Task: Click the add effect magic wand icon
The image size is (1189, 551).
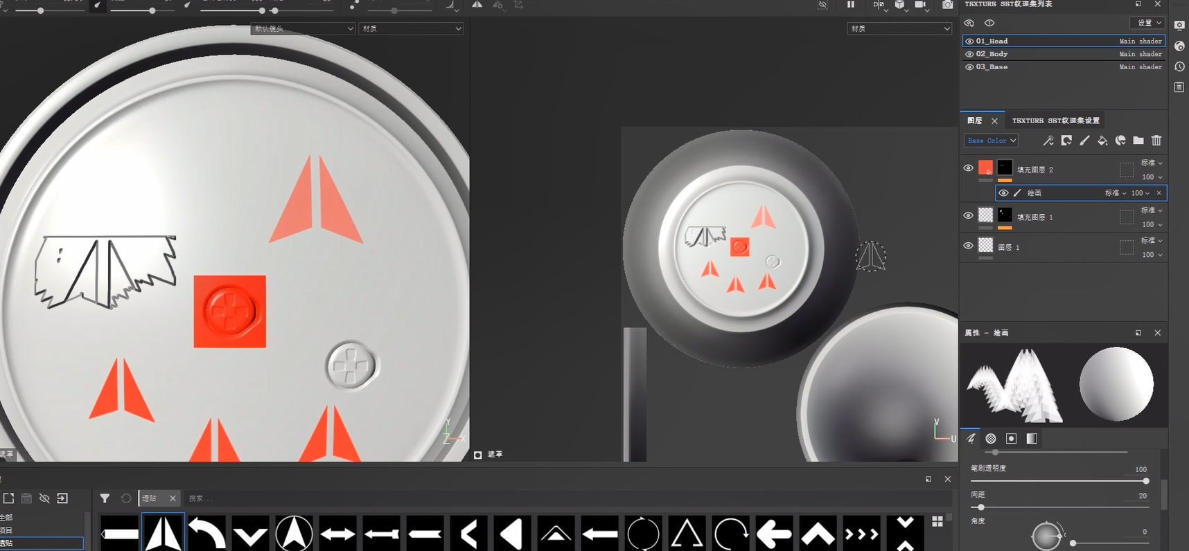Action: tap(1048, 141)
